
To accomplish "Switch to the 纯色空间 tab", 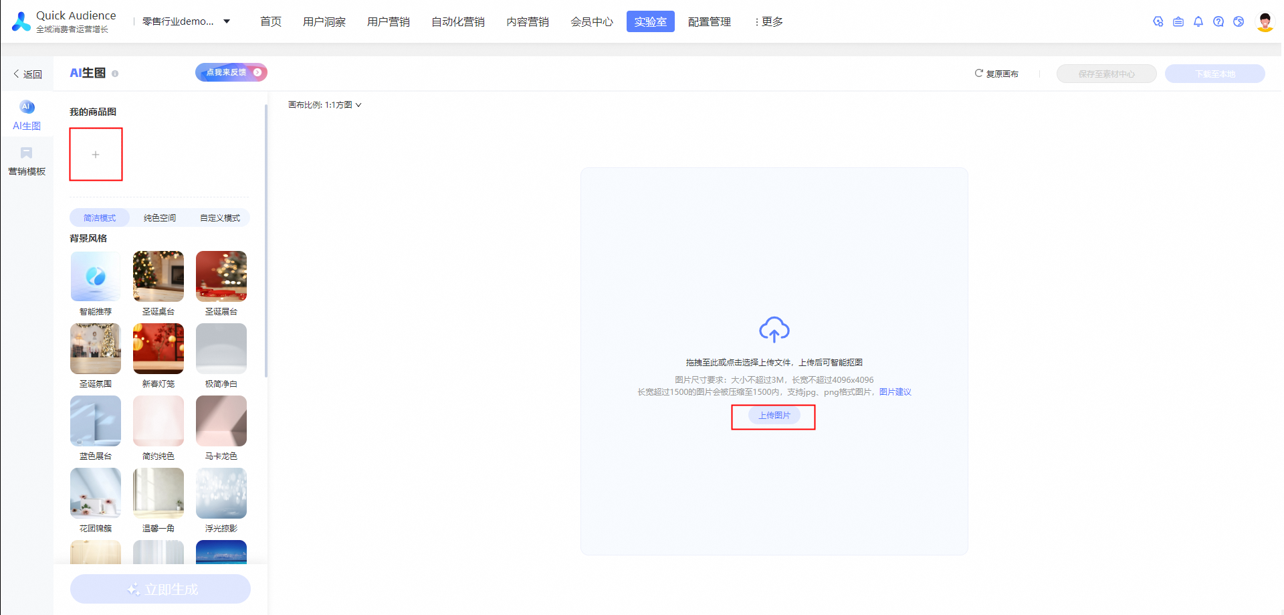I will (160, 218).
